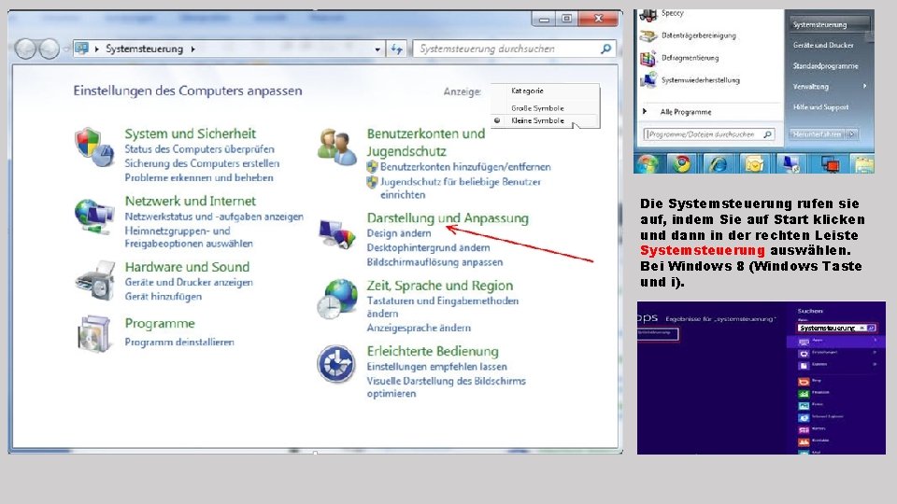Viewport: 897px width, 504px height.
Task: Click the Erleichterte Bedienung blue circle icon
Action: click(336, 364)
